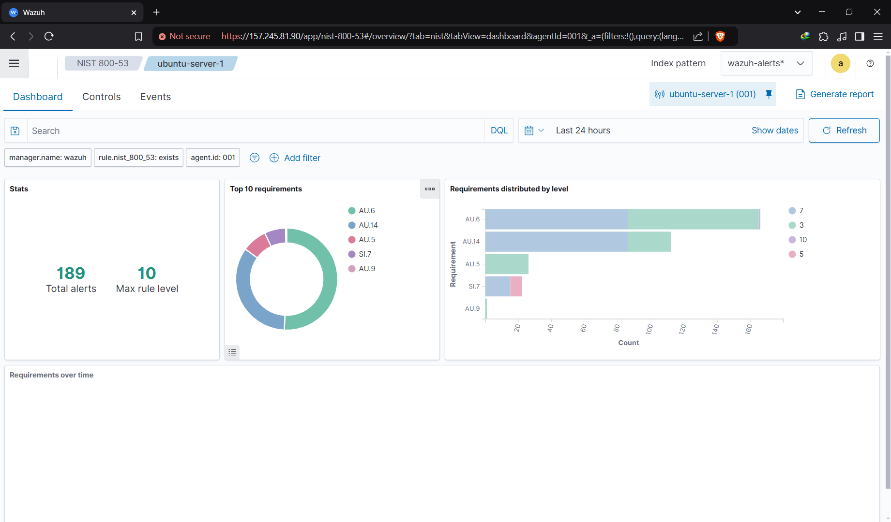Click SI.7 pink bar segment
The image size is (891, 522).
[x=516, y=286]
